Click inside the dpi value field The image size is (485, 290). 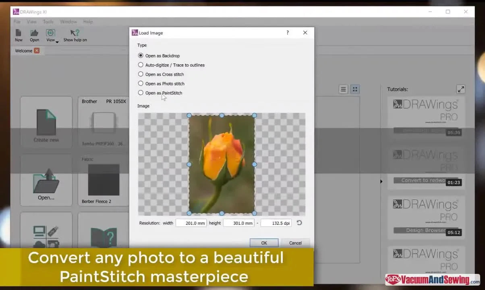tap(276, 223)
